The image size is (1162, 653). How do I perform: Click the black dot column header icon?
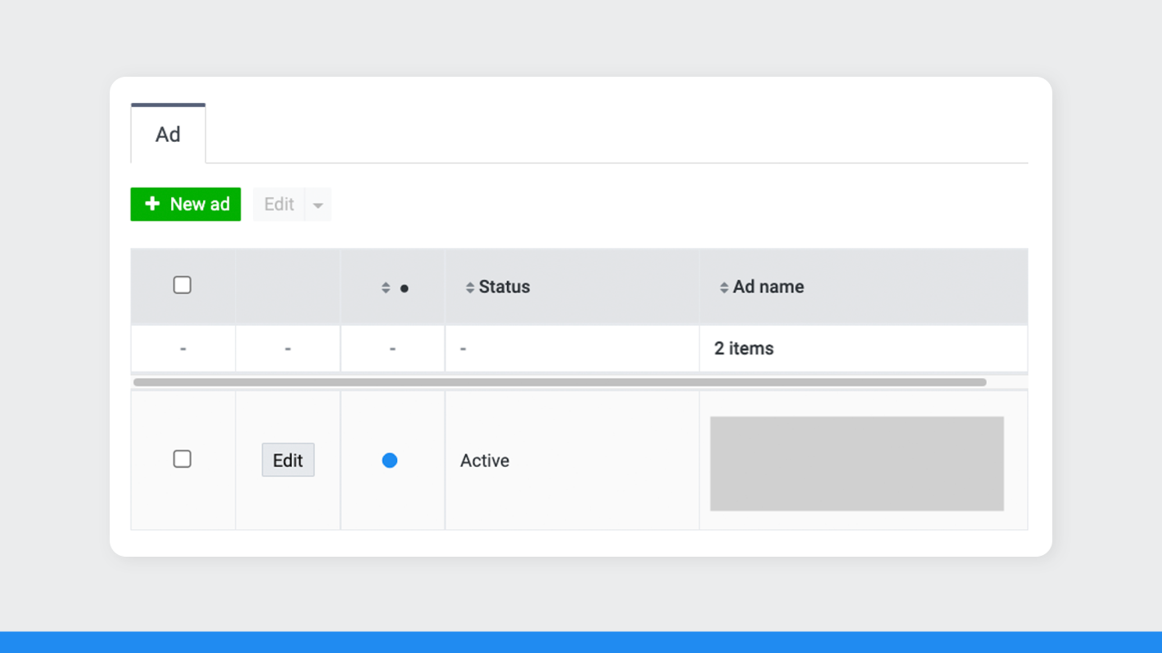[x=404, y=288]
